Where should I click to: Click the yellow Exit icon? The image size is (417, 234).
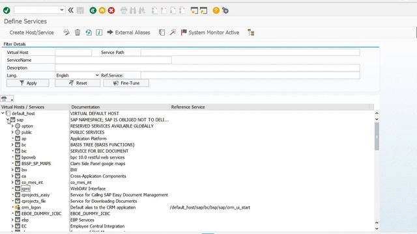pyautogui.click(x=102, y=10)
